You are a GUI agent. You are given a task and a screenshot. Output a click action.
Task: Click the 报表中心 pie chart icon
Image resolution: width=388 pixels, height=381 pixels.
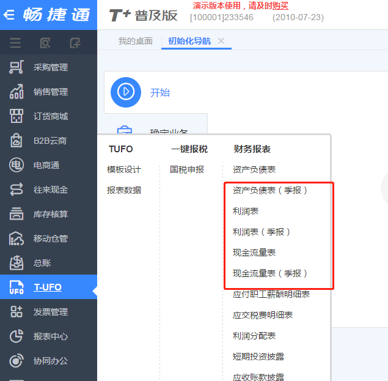click(x=16, y=336)
